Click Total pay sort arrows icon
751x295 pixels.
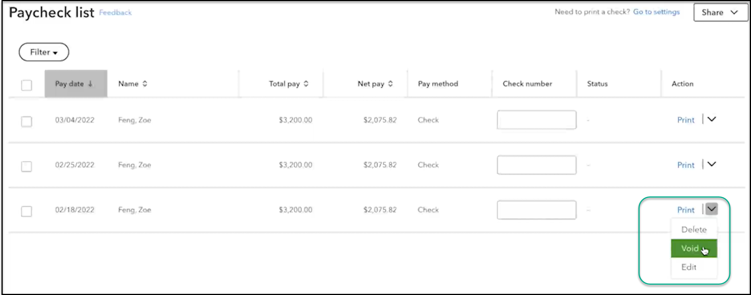306,84
